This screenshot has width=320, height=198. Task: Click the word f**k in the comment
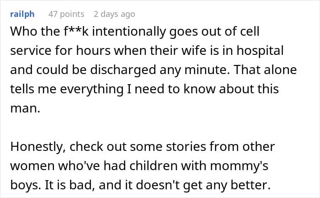click(76, 32)
